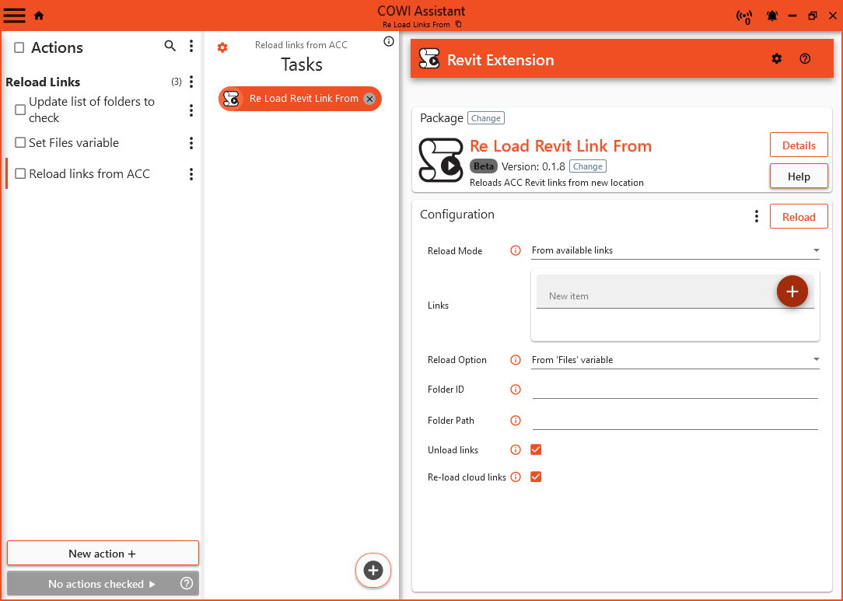843x601 pixels.
Task: Open Reload Links group options menu
Action: pos(191,82)
